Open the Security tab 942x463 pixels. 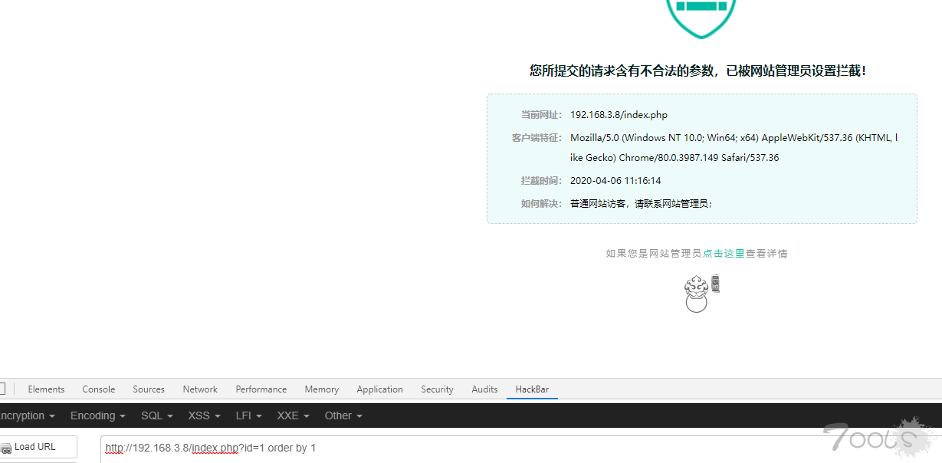[x=437, y=389]
